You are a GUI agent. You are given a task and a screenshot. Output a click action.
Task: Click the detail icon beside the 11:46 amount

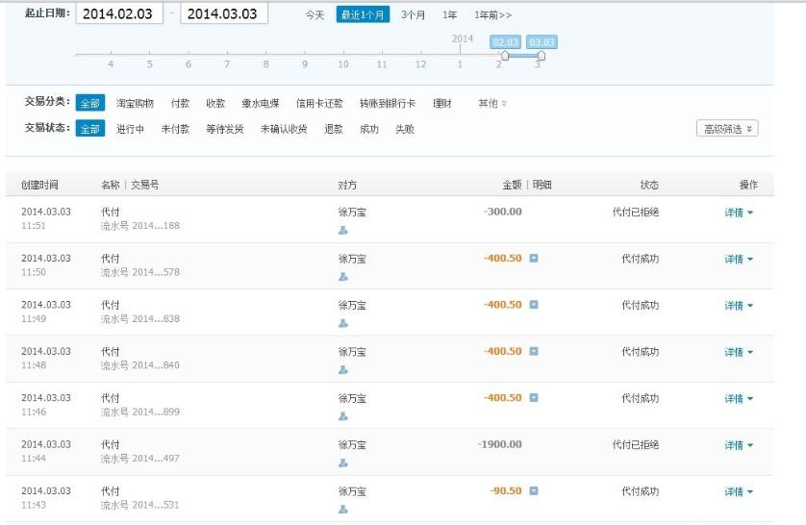pos(534,397)
